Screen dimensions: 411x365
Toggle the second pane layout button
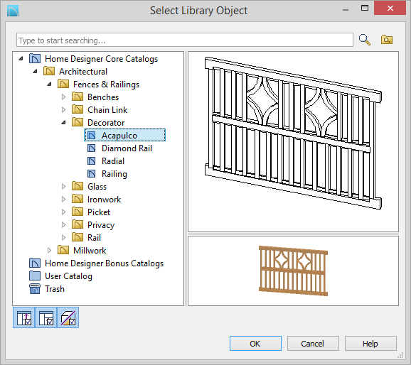(x=46, y=317)
